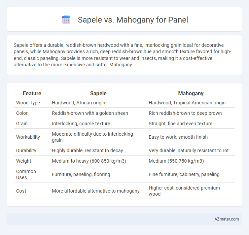Click 'Easy to work, smooth finish' cell
Screen dimensions: 249x235
click(178, 137)
